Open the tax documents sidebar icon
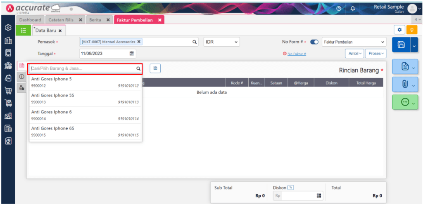 click(8, 129)
